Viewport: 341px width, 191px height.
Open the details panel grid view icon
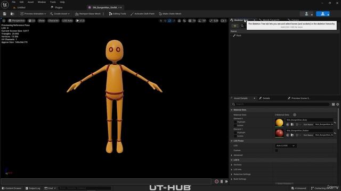[333, 104]
